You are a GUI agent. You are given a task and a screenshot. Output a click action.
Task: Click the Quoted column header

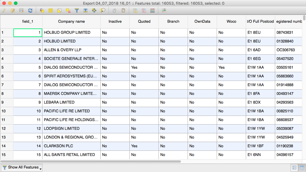click(x=144, y=22)
